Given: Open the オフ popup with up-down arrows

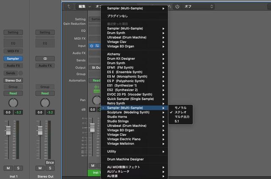Looking at the screenshot, I should point(198,7).
